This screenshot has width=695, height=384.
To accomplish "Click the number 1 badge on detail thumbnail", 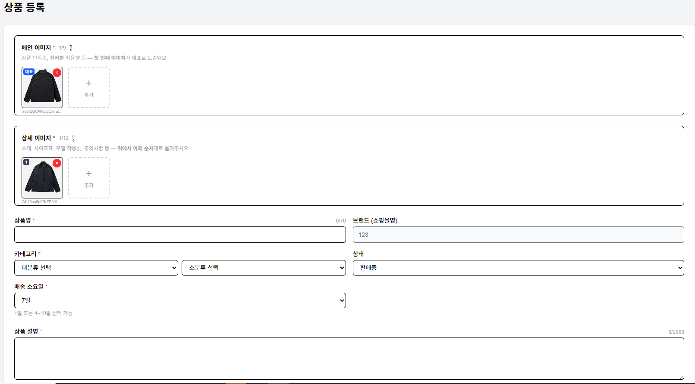I will [x=26, y=162].
